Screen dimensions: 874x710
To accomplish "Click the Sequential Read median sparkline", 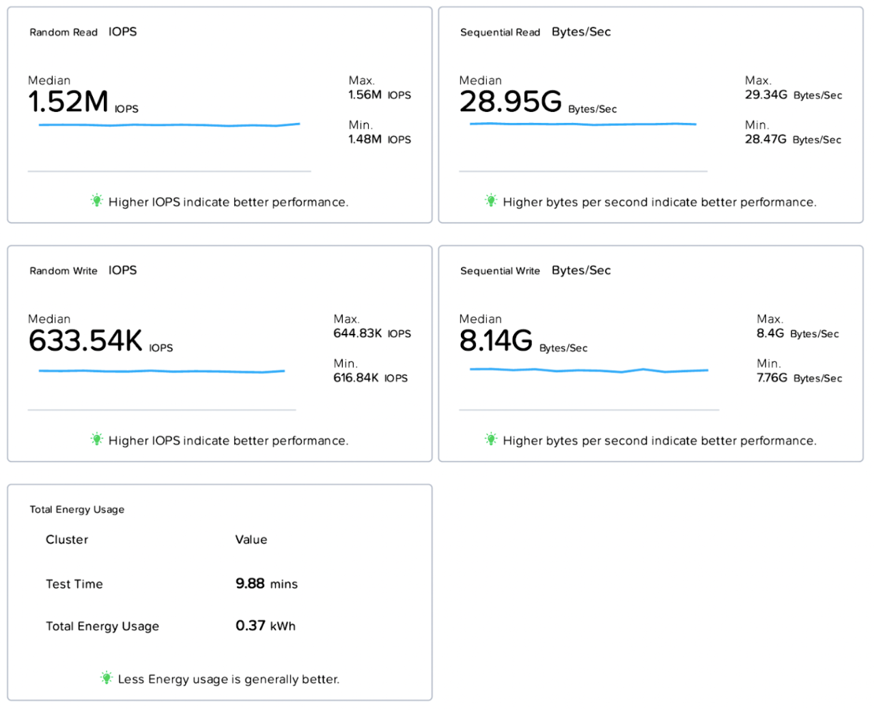I will click(582, 124).
